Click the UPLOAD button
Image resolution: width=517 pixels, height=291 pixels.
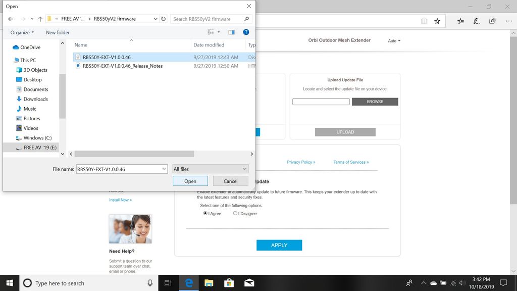345,132
